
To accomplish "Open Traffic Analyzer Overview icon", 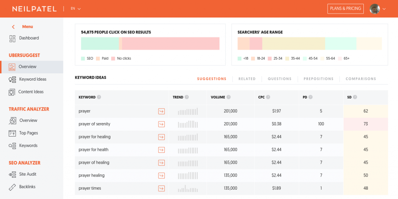I will click(x=12, y=121).
